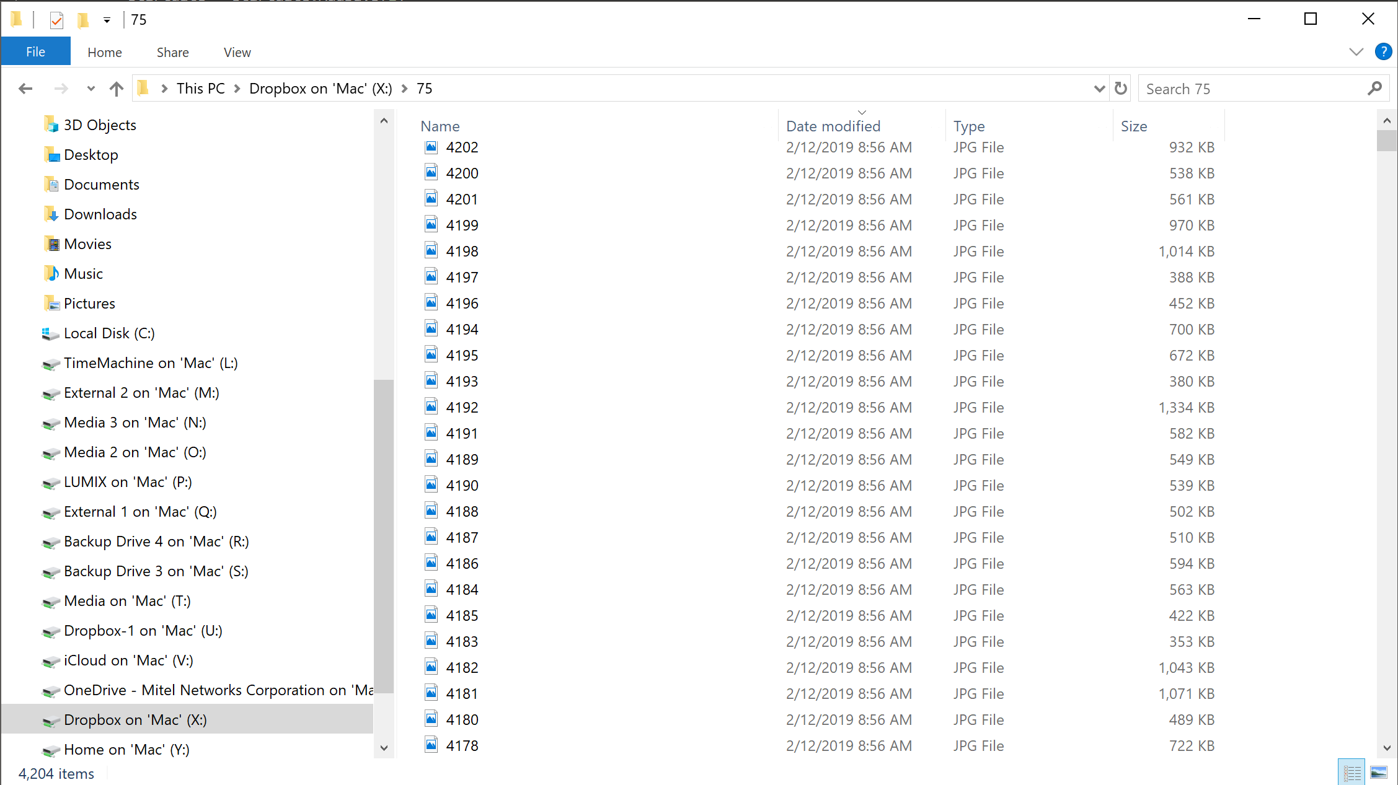Refresh the current folder view
1398x785 pixels.
point(1120,89)
